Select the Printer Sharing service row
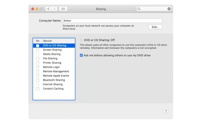This screenshot has width=202, height=126. pos(54,63)
